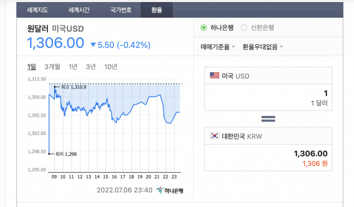Expand the 환율우대없음 dropdown

(263, 47)
